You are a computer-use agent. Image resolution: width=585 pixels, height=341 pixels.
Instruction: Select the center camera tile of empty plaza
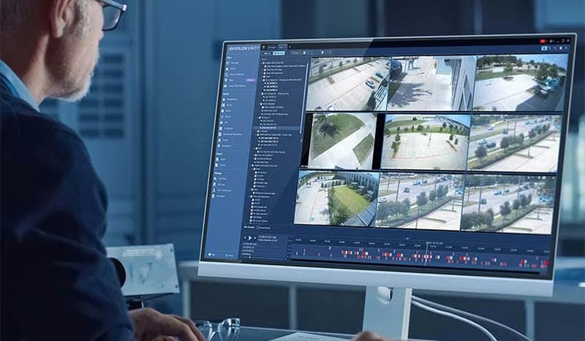[426, 142]
